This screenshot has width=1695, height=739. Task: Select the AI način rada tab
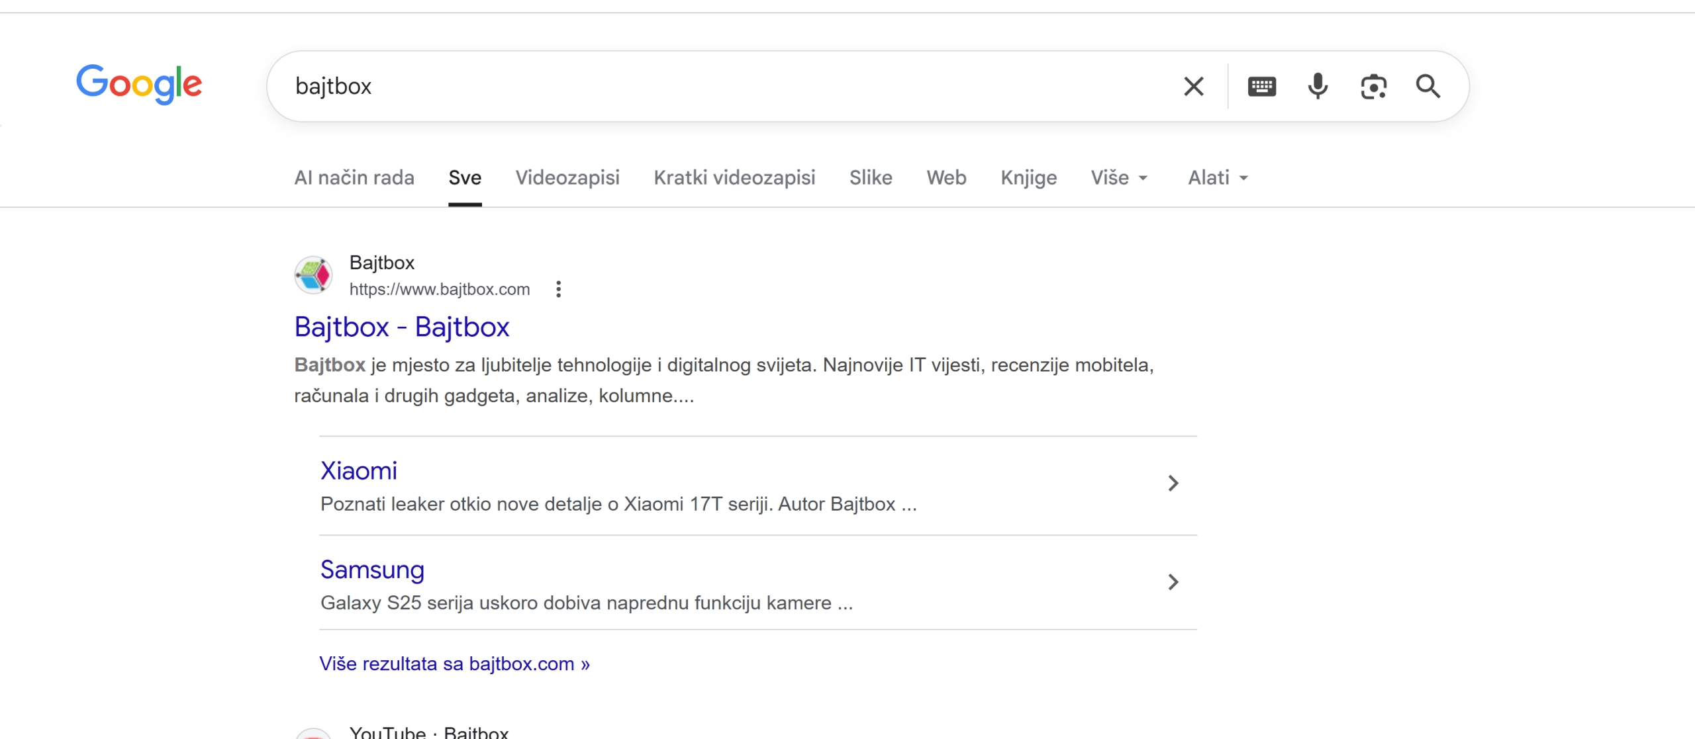point(354,177)
